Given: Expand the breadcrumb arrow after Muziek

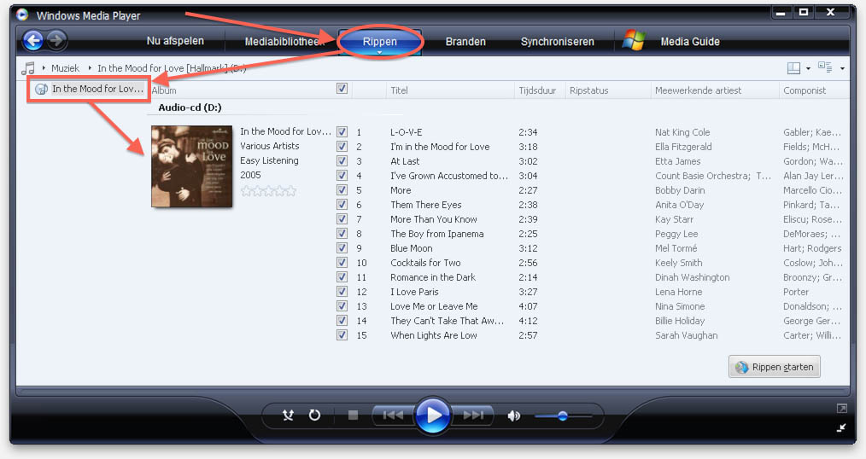Looking at the screenshot, I should coord(90,68).
